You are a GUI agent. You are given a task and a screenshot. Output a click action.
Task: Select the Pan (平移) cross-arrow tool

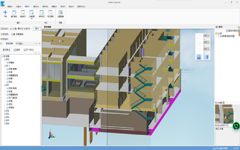[5, 13]
